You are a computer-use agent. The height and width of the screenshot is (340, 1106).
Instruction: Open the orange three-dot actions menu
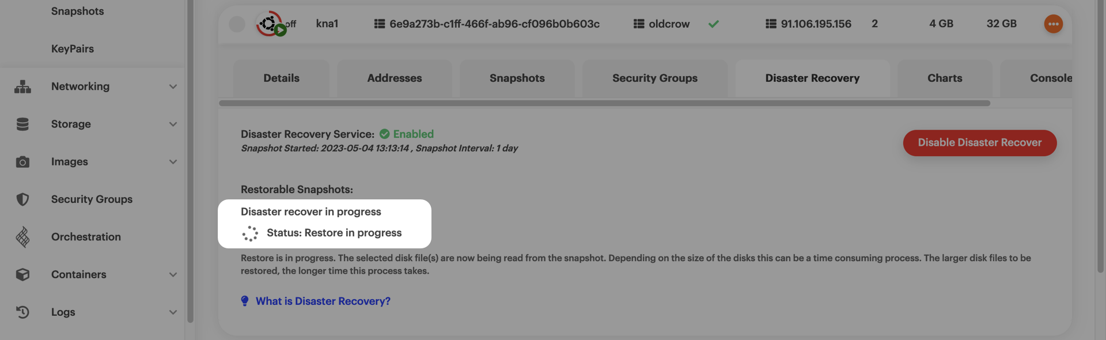click(1053, 24)
